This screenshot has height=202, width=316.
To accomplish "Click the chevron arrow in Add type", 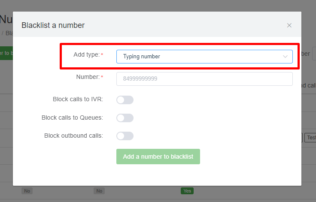I will point(286,56).
